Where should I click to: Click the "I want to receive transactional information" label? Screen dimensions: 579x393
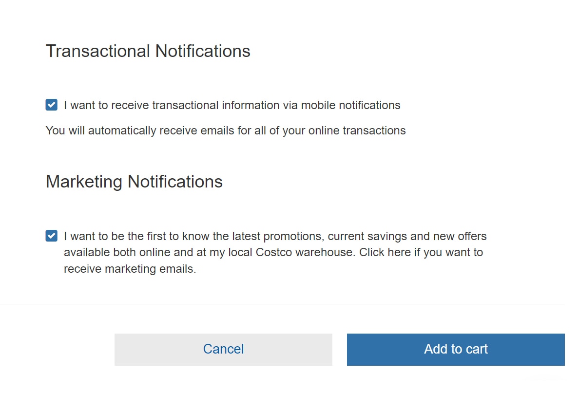[232, 105]
